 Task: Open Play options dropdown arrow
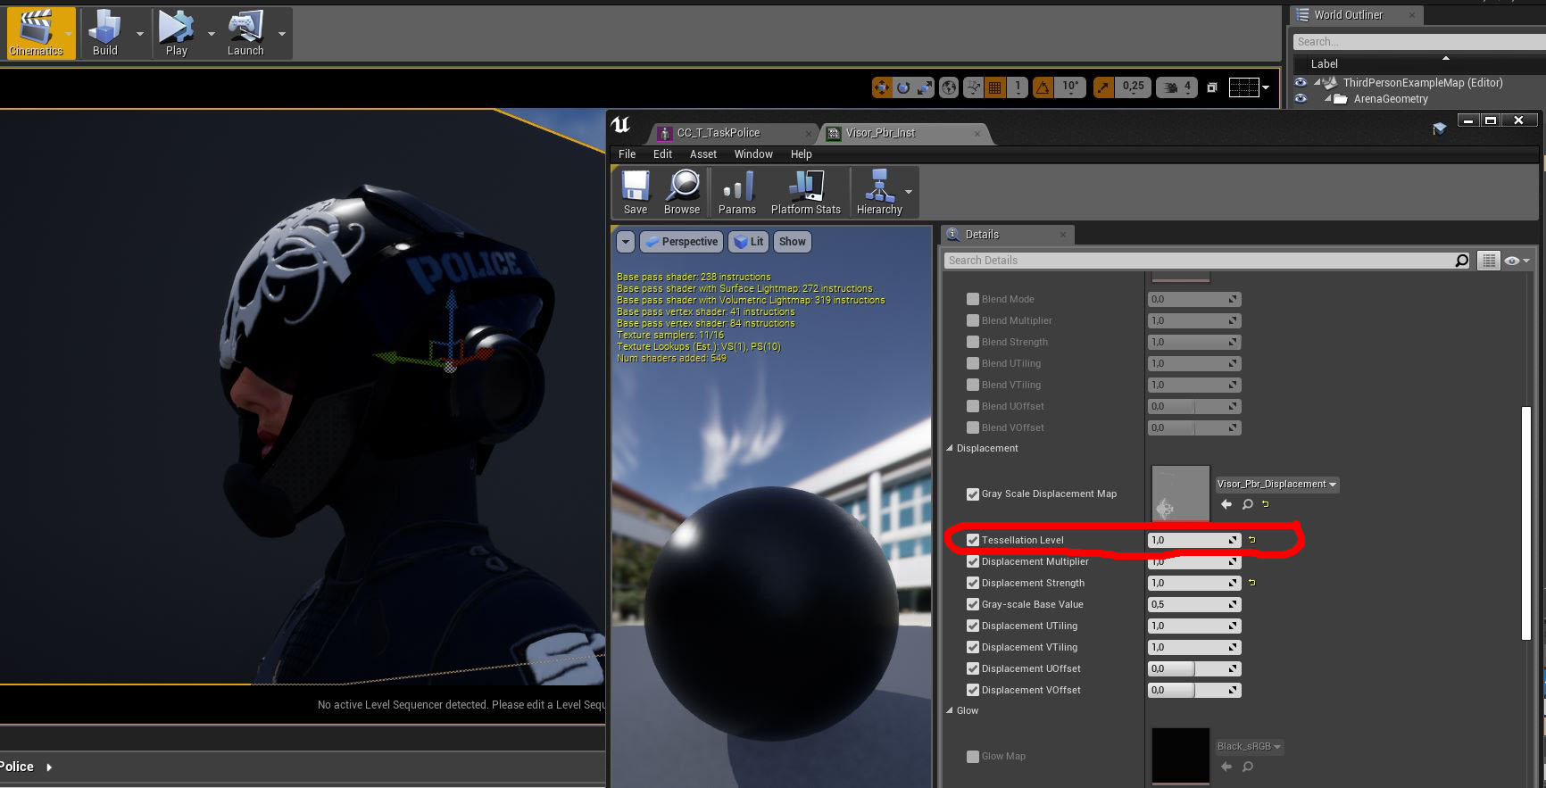pyautogui.click(x=212, y=34)
